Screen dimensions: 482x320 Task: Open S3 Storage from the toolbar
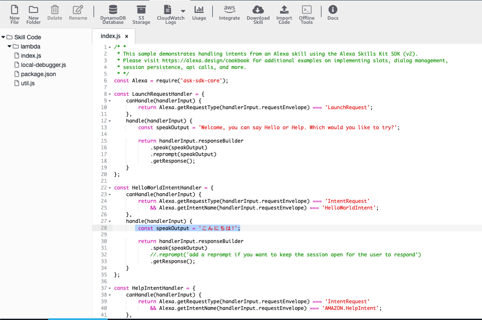pos(141,10)
